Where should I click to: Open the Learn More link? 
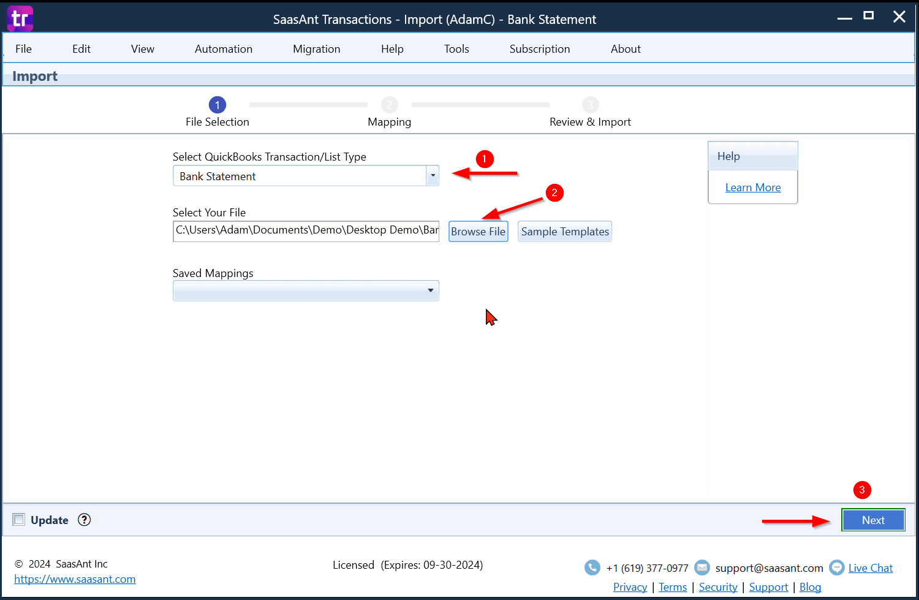(753, 188)
